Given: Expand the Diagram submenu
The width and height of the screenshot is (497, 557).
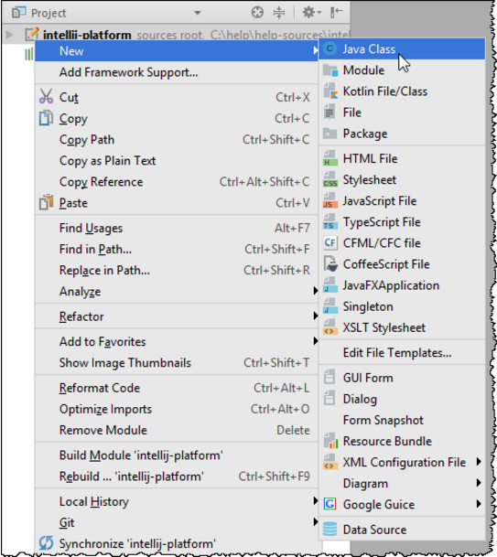Looking at the screenshot, I should coord(479,483).
